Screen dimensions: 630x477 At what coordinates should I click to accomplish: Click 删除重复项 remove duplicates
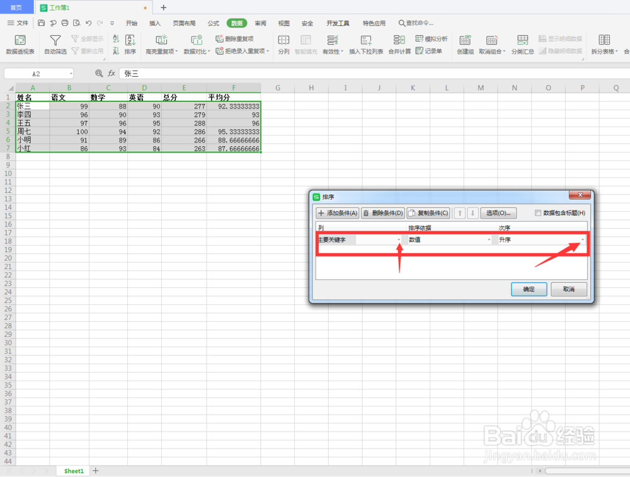(x=234, y=38)
